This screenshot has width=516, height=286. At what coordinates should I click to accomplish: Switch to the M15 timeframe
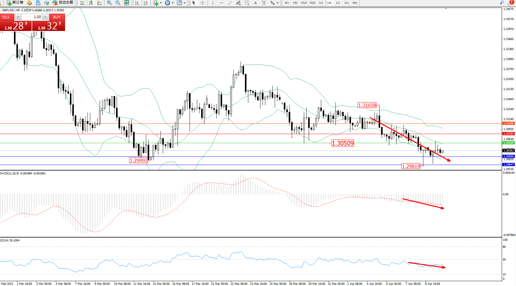click(x=304, y=3)
